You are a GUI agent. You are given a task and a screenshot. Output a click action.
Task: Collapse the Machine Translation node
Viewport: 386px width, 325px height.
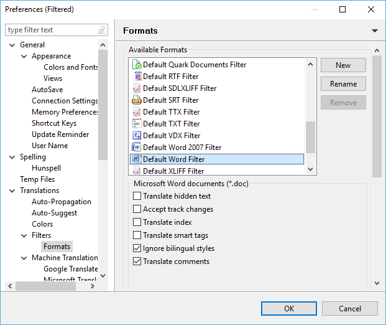click(x=24, y=258)
